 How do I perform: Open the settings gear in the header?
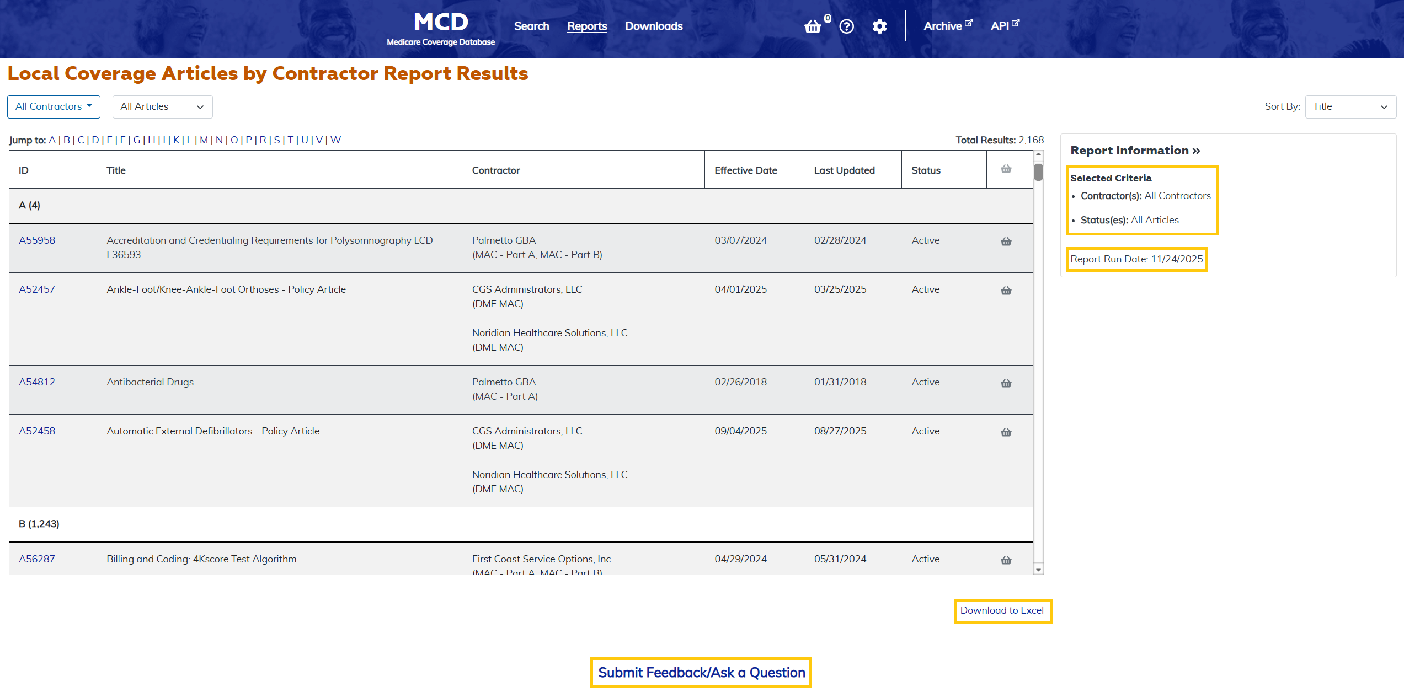click(879, 26)
